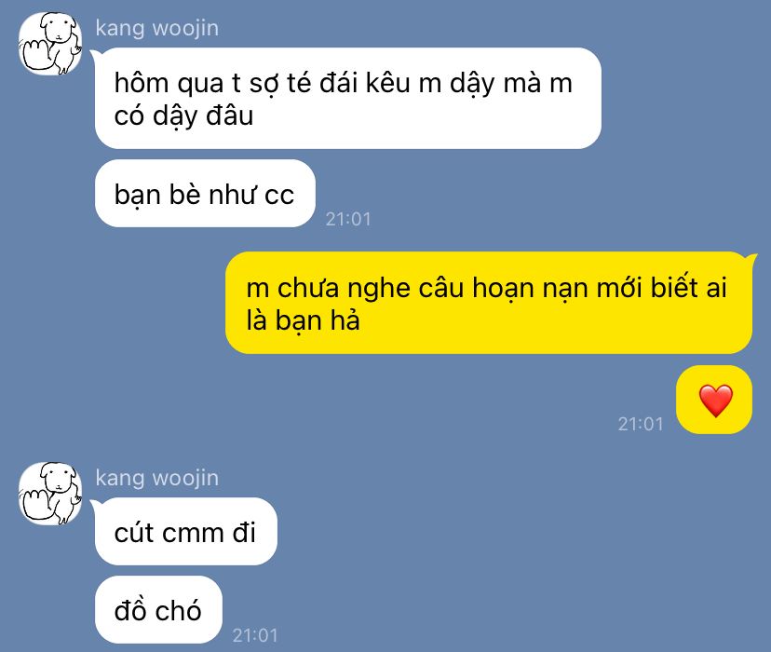The width and height of the screenshot is (771, 652).
Task: Select the 'hôm qua t sợ té đái' message
Action: point(347,99)
